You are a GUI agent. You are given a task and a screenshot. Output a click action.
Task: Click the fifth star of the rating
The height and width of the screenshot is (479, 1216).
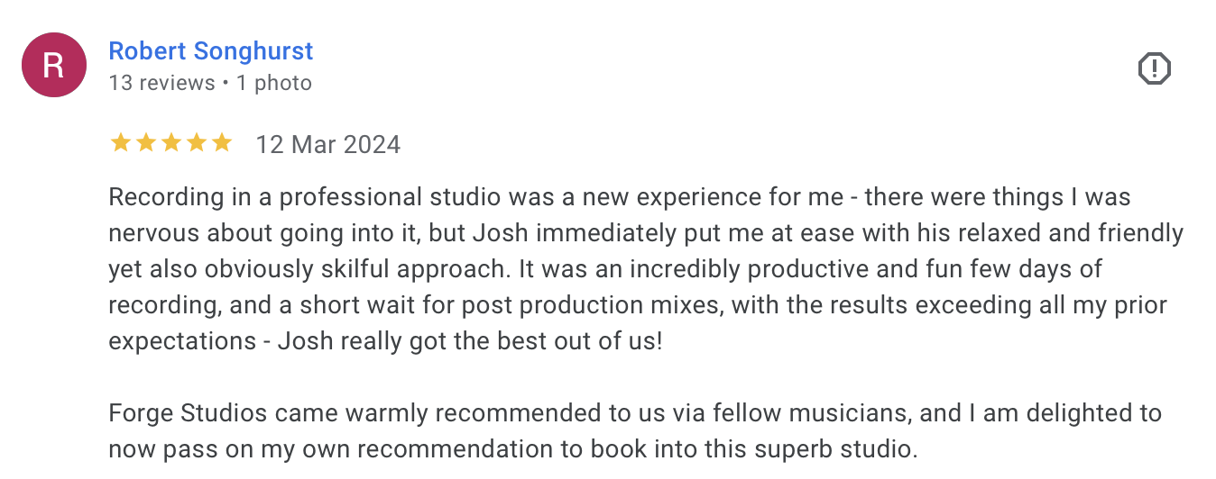pyautogui.click(x=221, y=143)
